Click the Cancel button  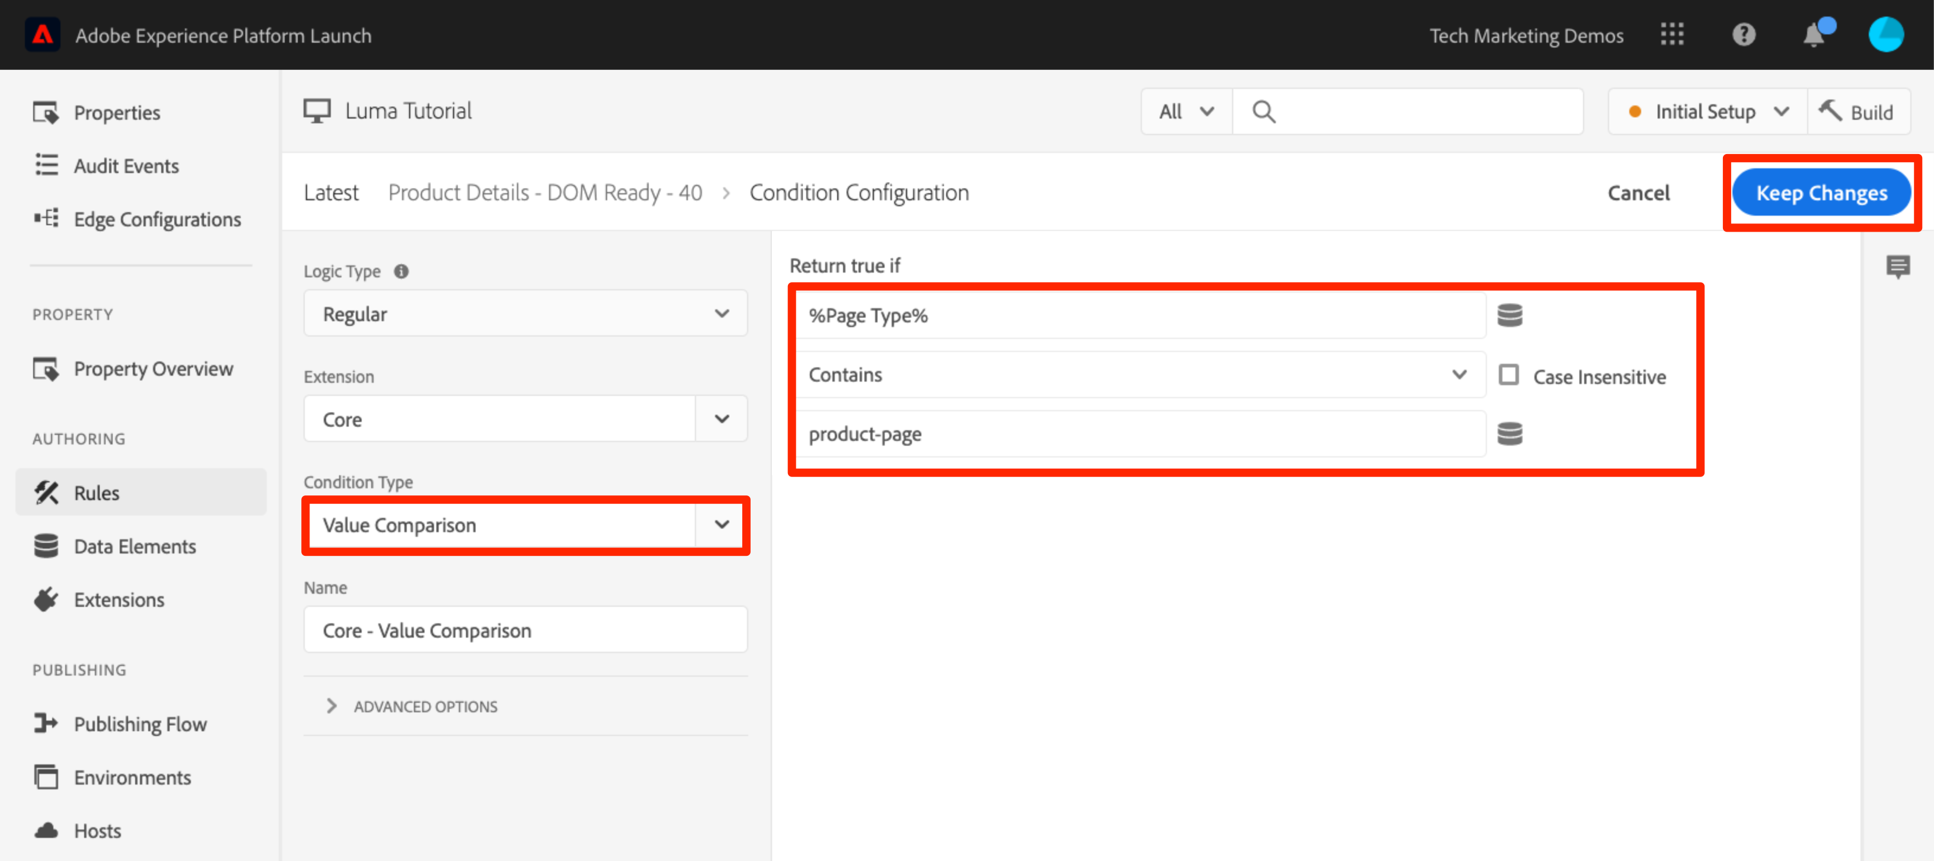click(1638, 193)
